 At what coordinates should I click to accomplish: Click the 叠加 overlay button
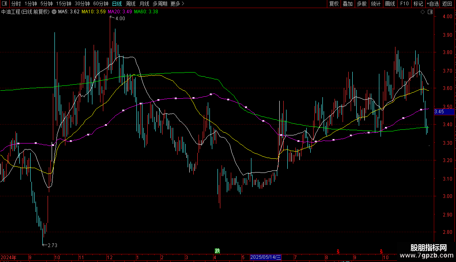(347, 4)
